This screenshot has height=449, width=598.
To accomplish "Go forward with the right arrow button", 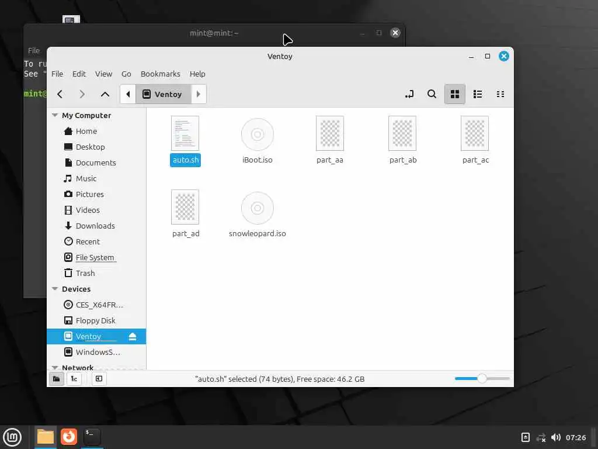I will point(82,94).
